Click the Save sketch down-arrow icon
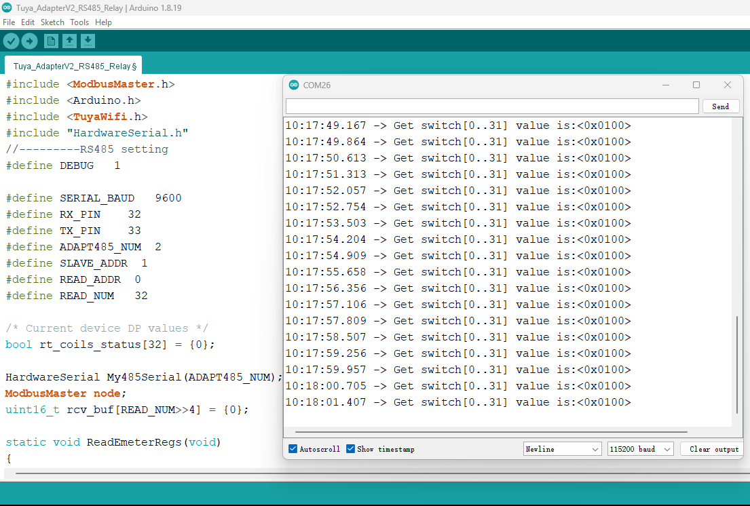 (88, 41)
